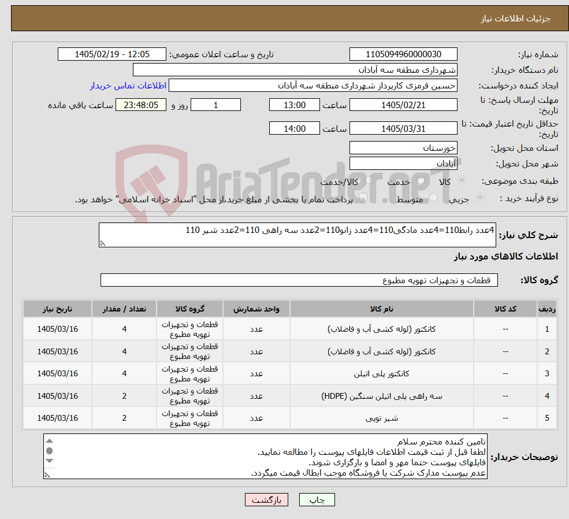569x519 pixels.
Task: Click need date 1405/03/16 in row 1
Action: (x=57, y=329)
